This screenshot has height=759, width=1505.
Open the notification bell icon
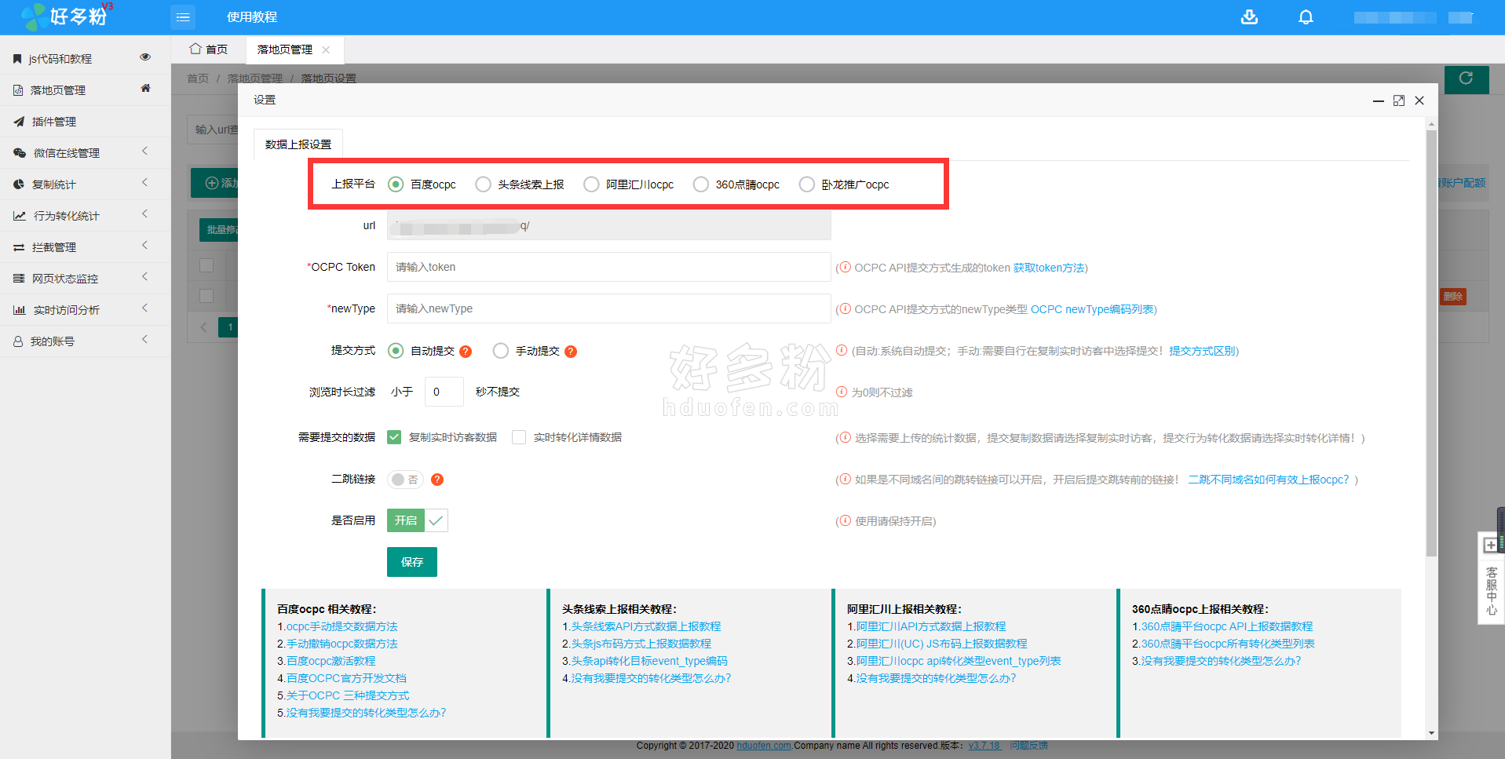click(x=1306, y=16)
